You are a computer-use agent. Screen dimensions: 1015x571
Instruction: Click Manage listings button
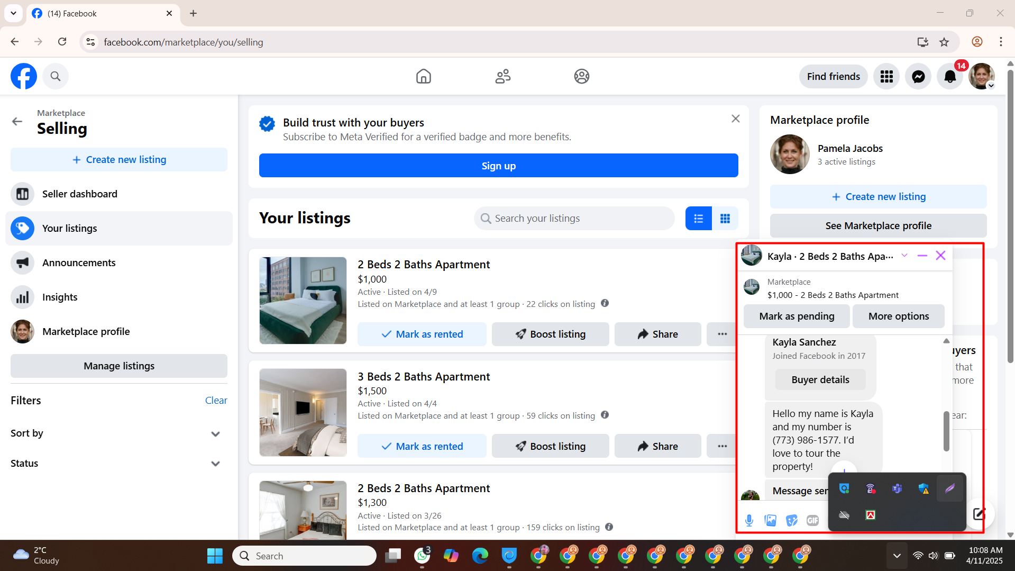point(119,366)
